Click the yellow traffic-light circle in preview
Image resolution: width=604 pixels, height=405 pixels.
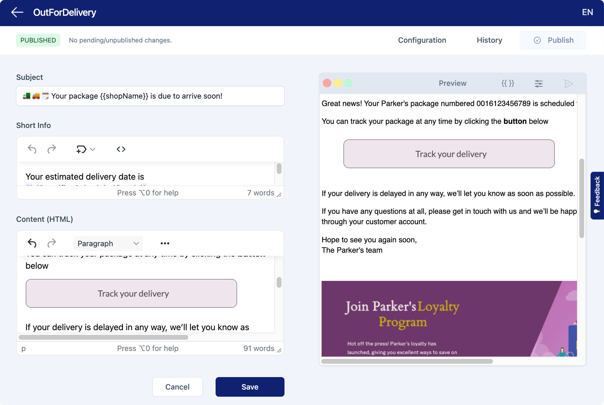tap(338, 83)
